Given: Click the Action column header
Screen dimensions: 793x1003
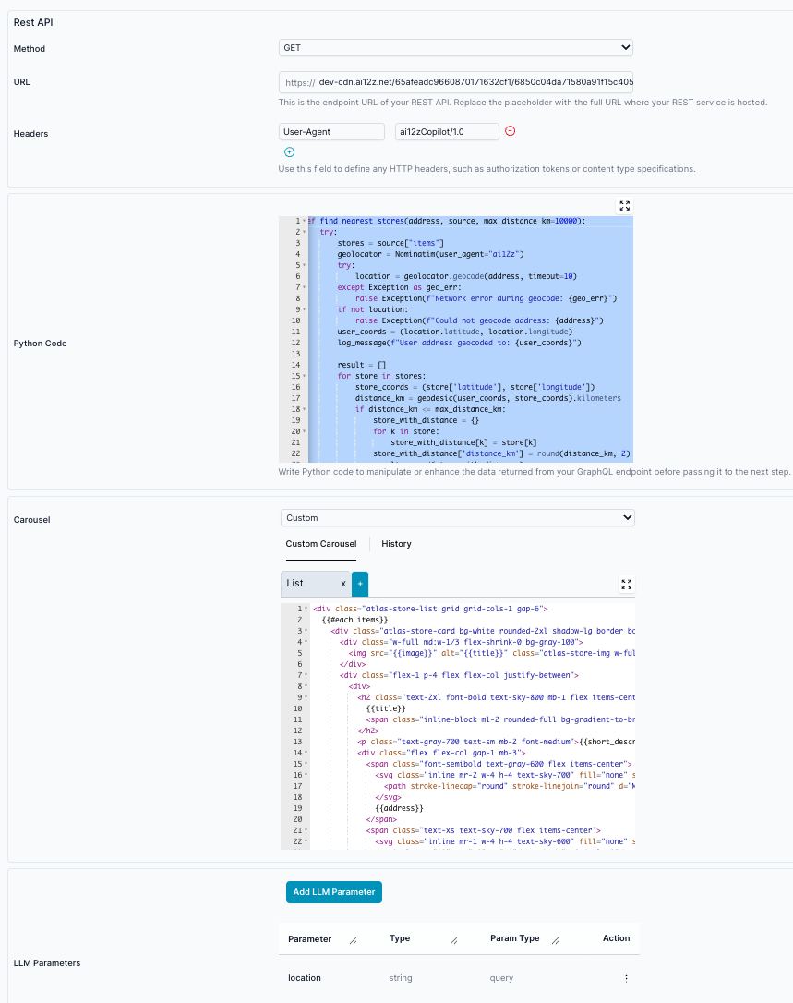Looking at the screenshot, I should 616,938.
